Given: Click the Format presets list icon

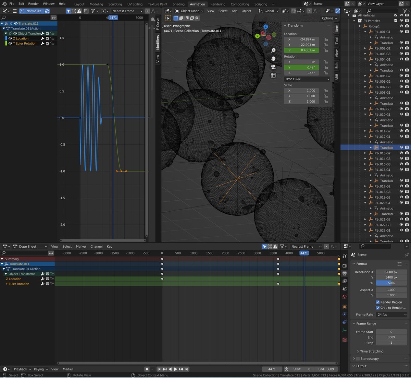Looking at the screenshot, I should (x=399, y=264).
